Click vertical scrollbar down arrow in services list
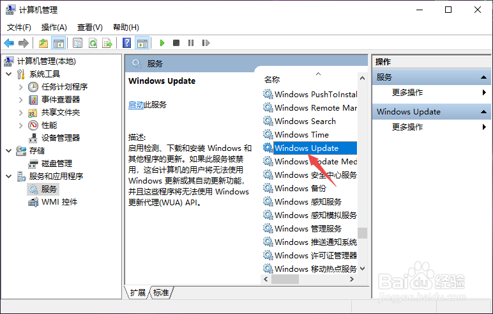The image size is (493, 314). [362, 269]
